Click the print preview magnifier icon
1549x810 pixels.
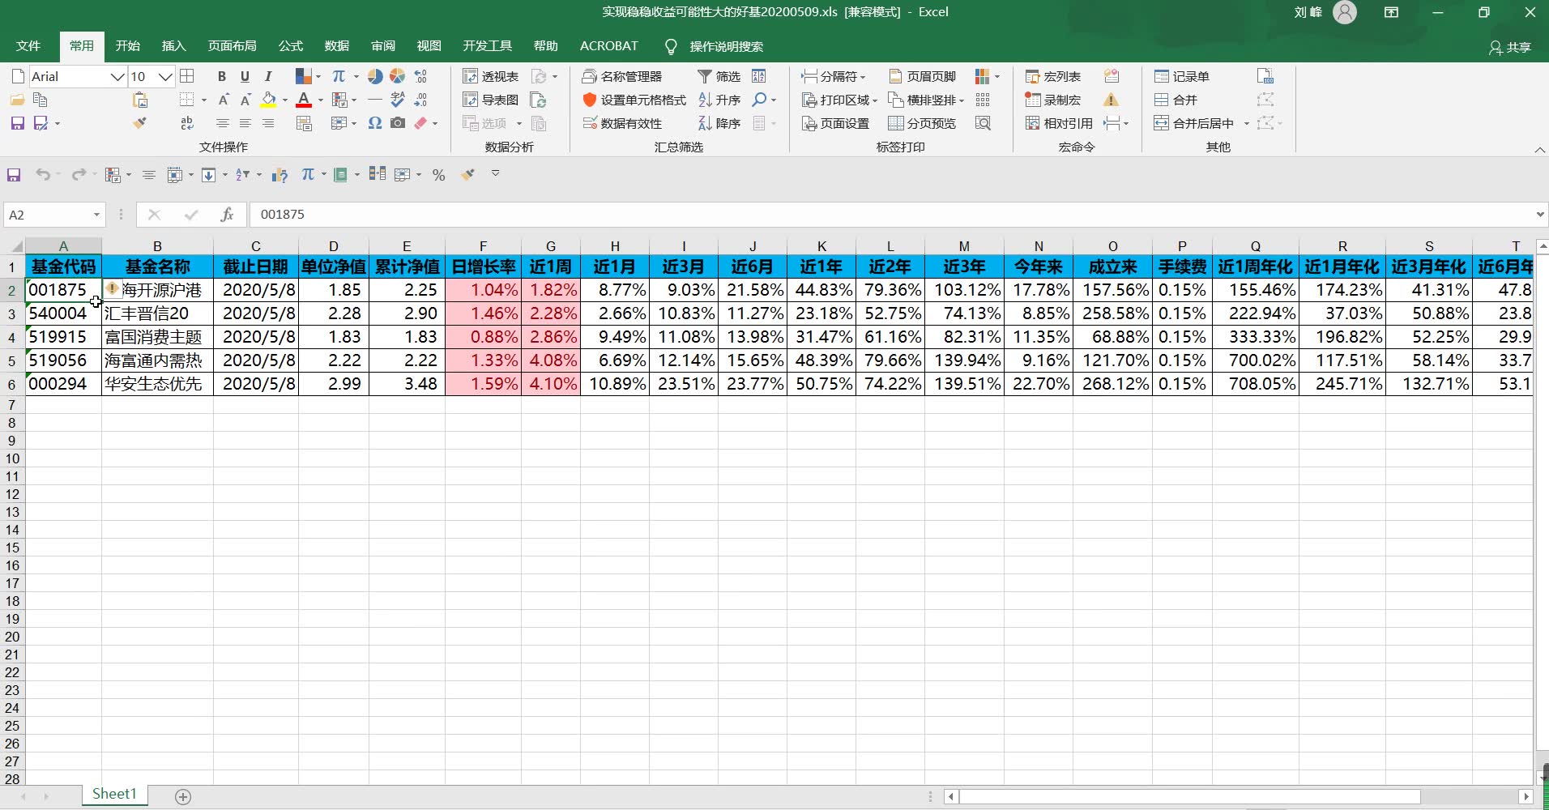pos(983,123)
